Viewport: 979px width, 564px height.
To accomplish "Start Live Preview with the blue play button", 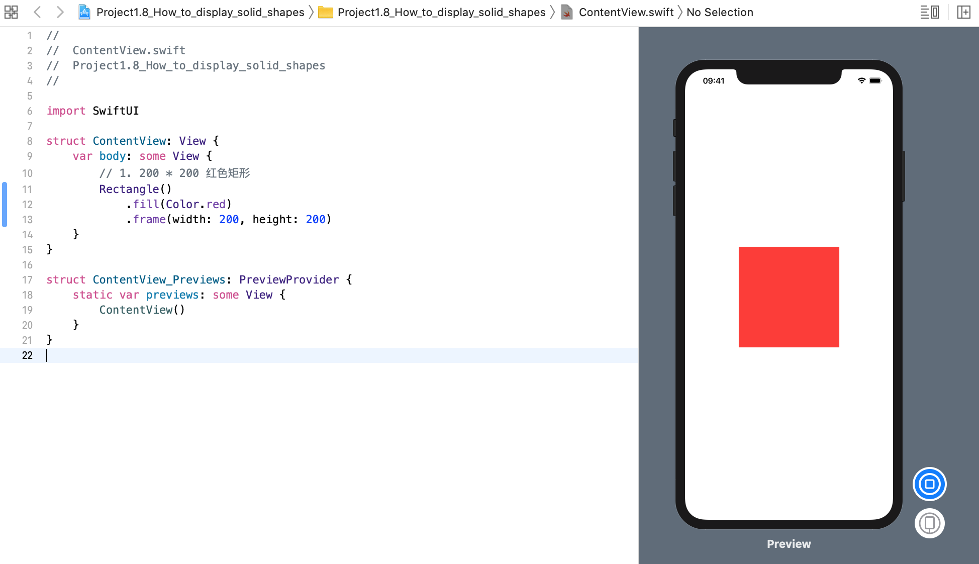I will tap(929, 484).
